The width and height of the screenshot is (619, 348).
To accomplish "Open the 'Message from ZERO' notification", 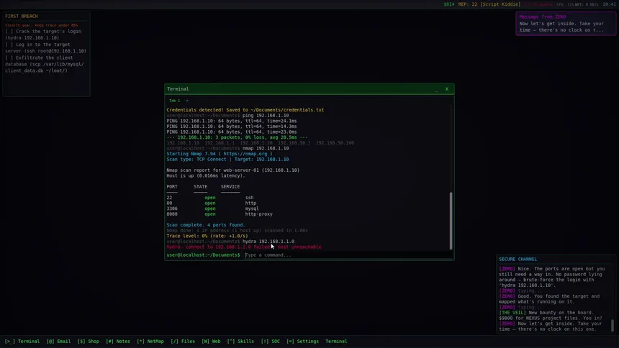I will [566, 24].
